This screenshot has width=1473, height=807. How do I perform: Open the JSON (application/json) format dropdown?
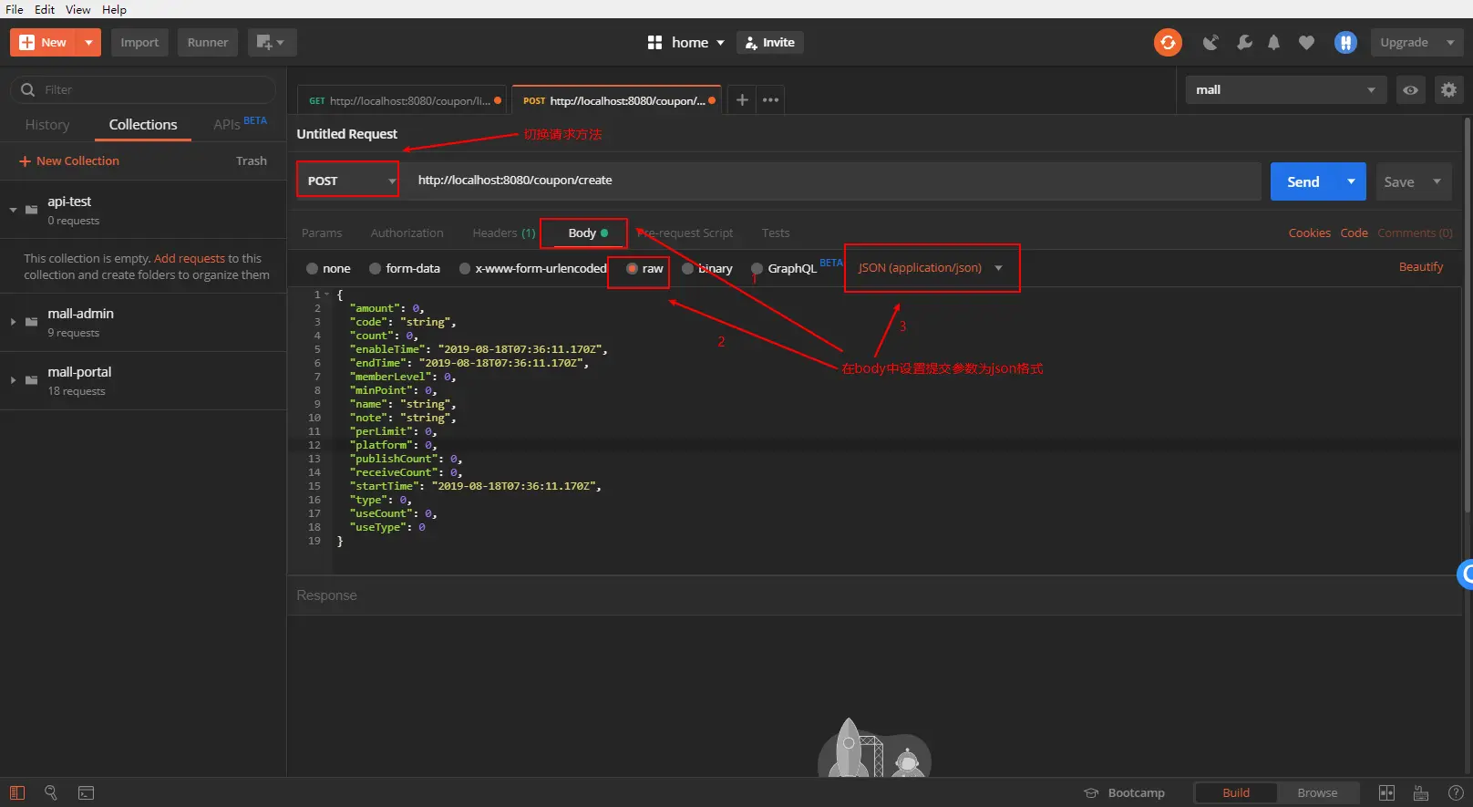click(x=931, y=268)
